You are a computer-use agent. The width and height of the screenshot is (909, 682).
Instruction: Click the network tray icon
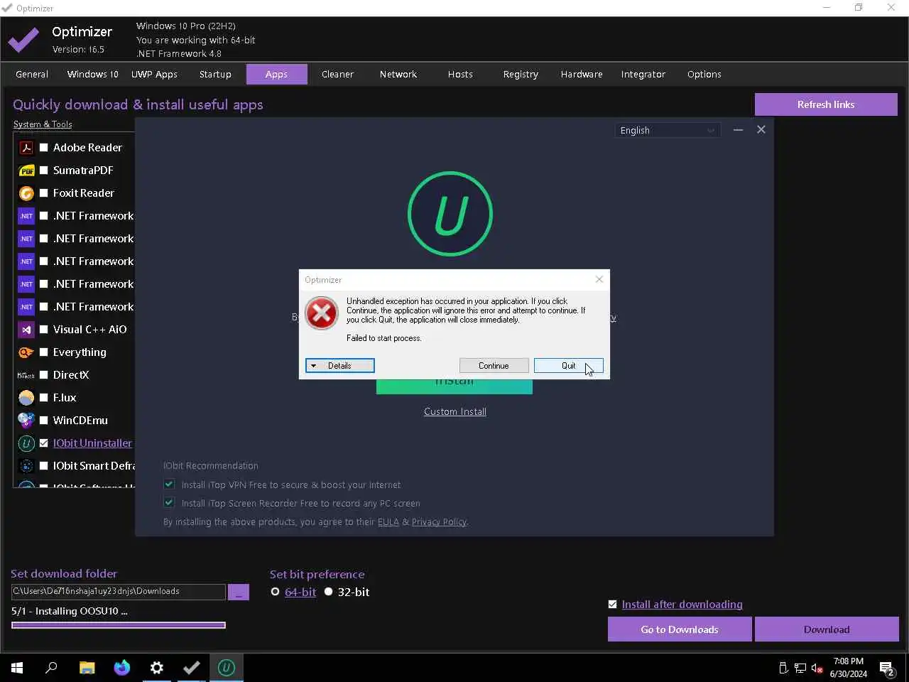point(800,668)
